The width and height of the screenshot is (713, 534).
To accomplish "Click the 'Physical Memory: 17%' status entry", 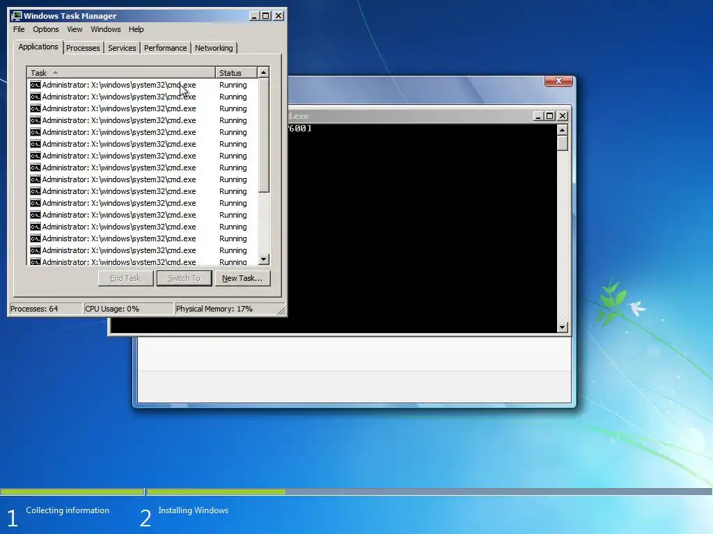I will tap(226, 309).
